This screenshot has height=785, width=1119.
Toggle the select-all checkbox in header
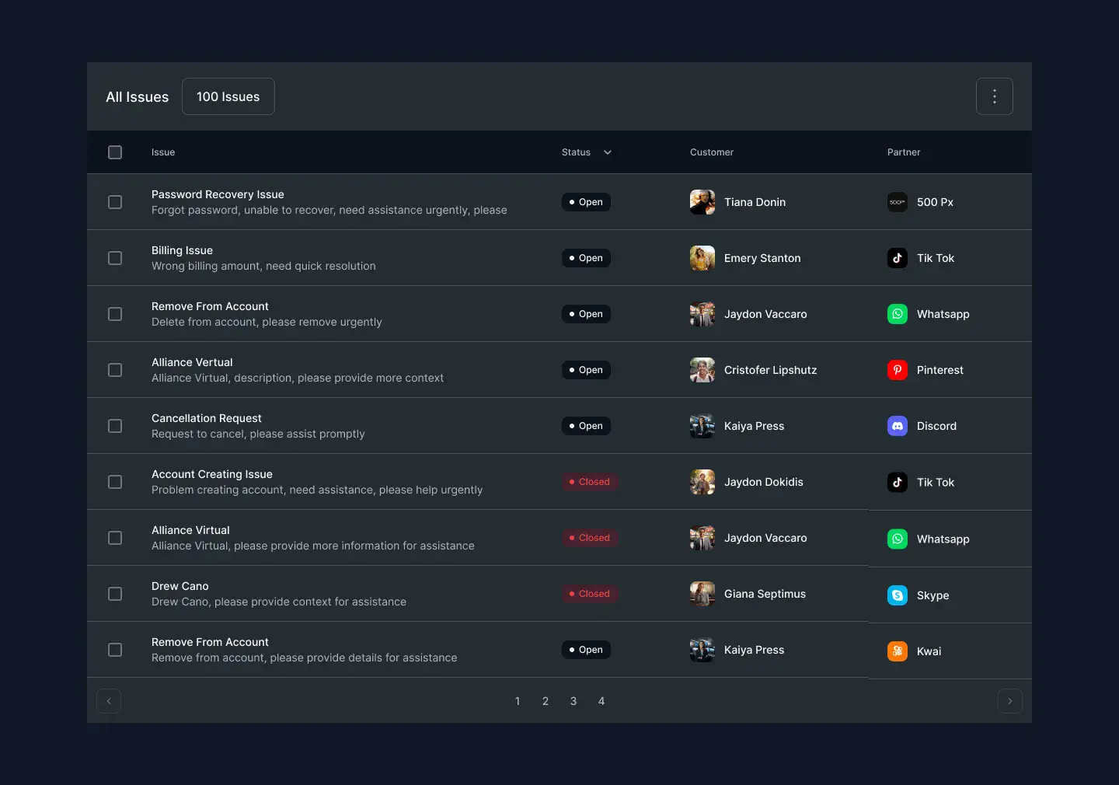click(115, 152)
